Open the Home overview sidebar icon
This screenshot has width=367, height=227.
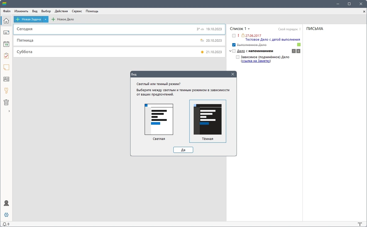pos(6,20)
